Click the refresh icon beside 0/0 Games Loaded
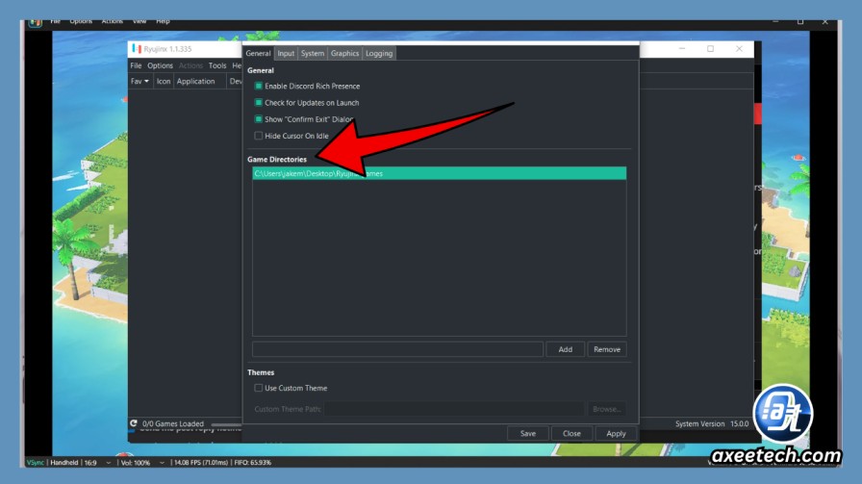 coord(134,423)
